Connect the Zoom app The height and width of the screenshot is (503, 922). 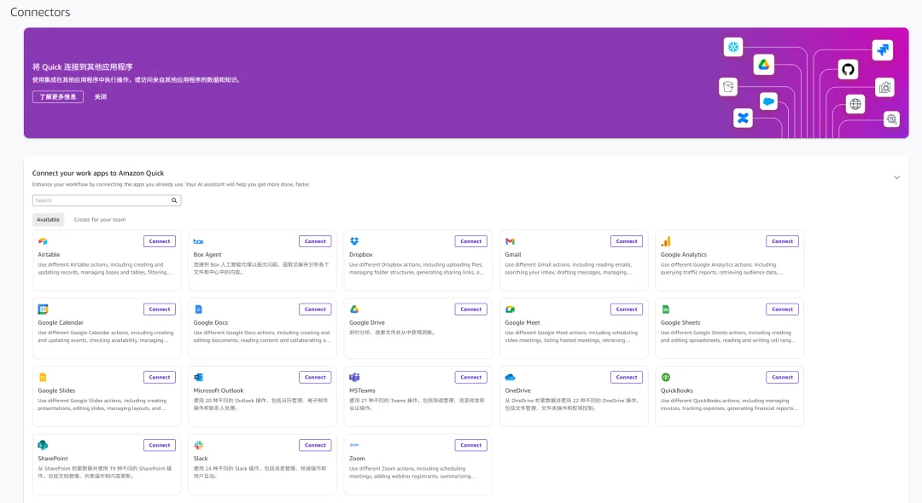[470, 445]
